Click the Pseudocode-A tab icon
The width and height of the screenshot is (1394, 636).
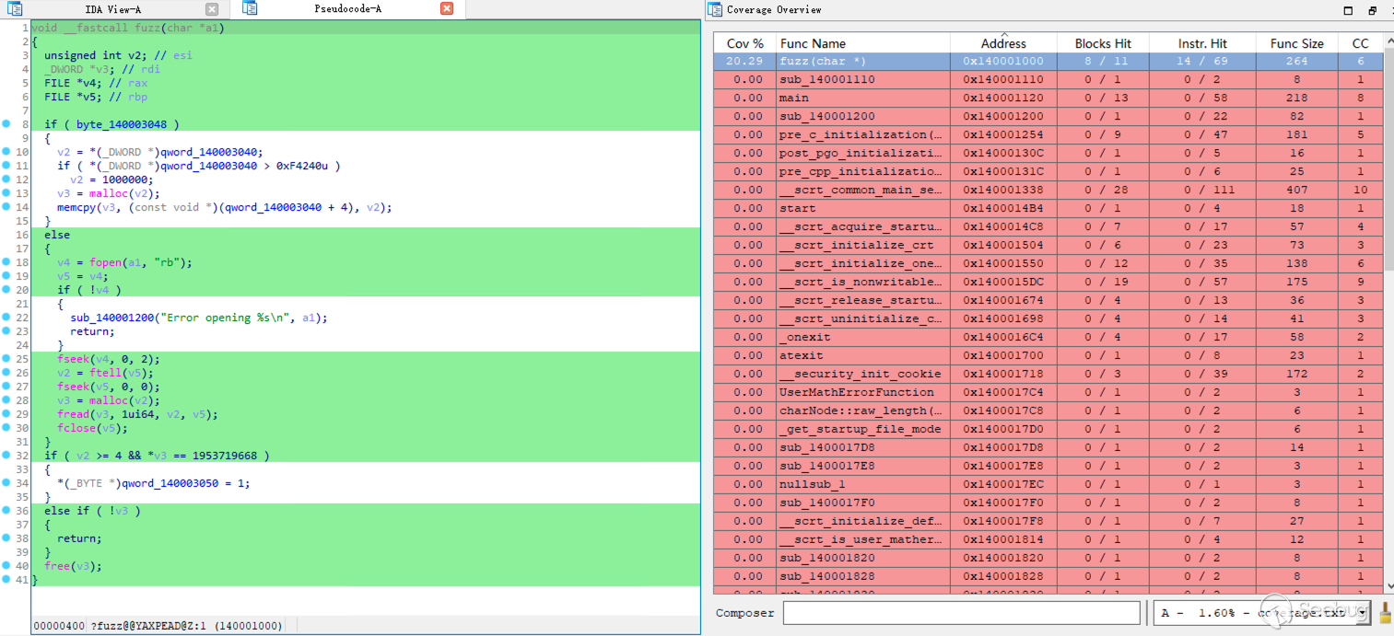[x=250, y=9]
